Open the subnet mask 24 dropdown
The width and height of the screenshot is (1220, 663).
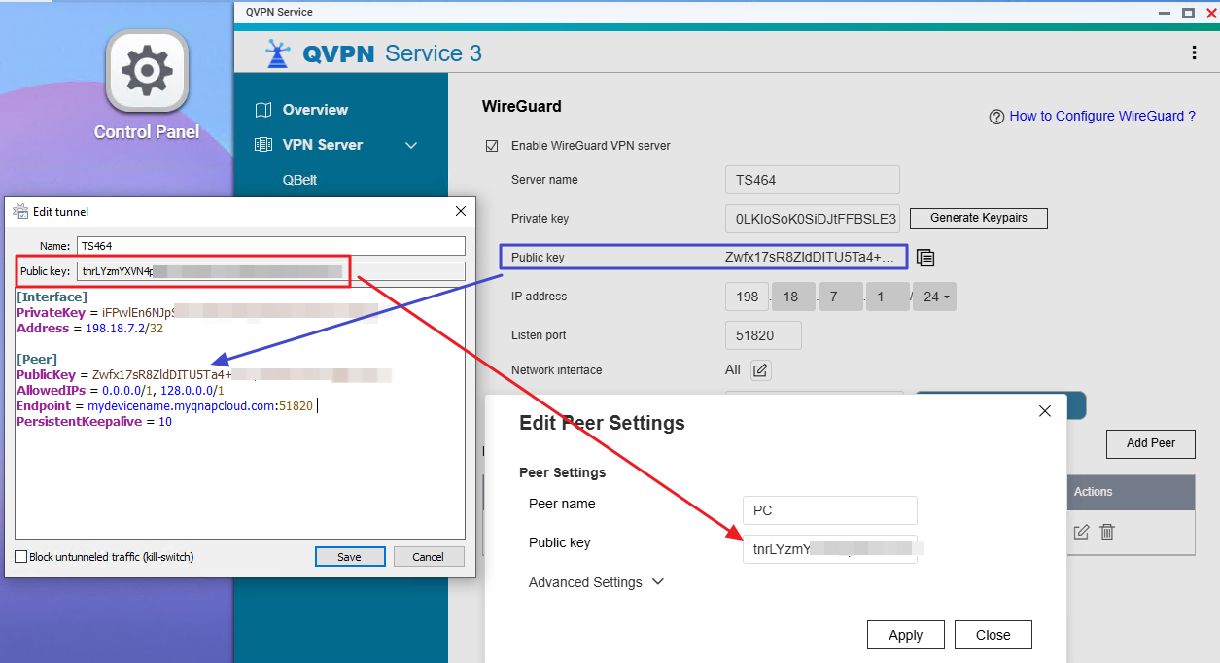pos(934,297)
